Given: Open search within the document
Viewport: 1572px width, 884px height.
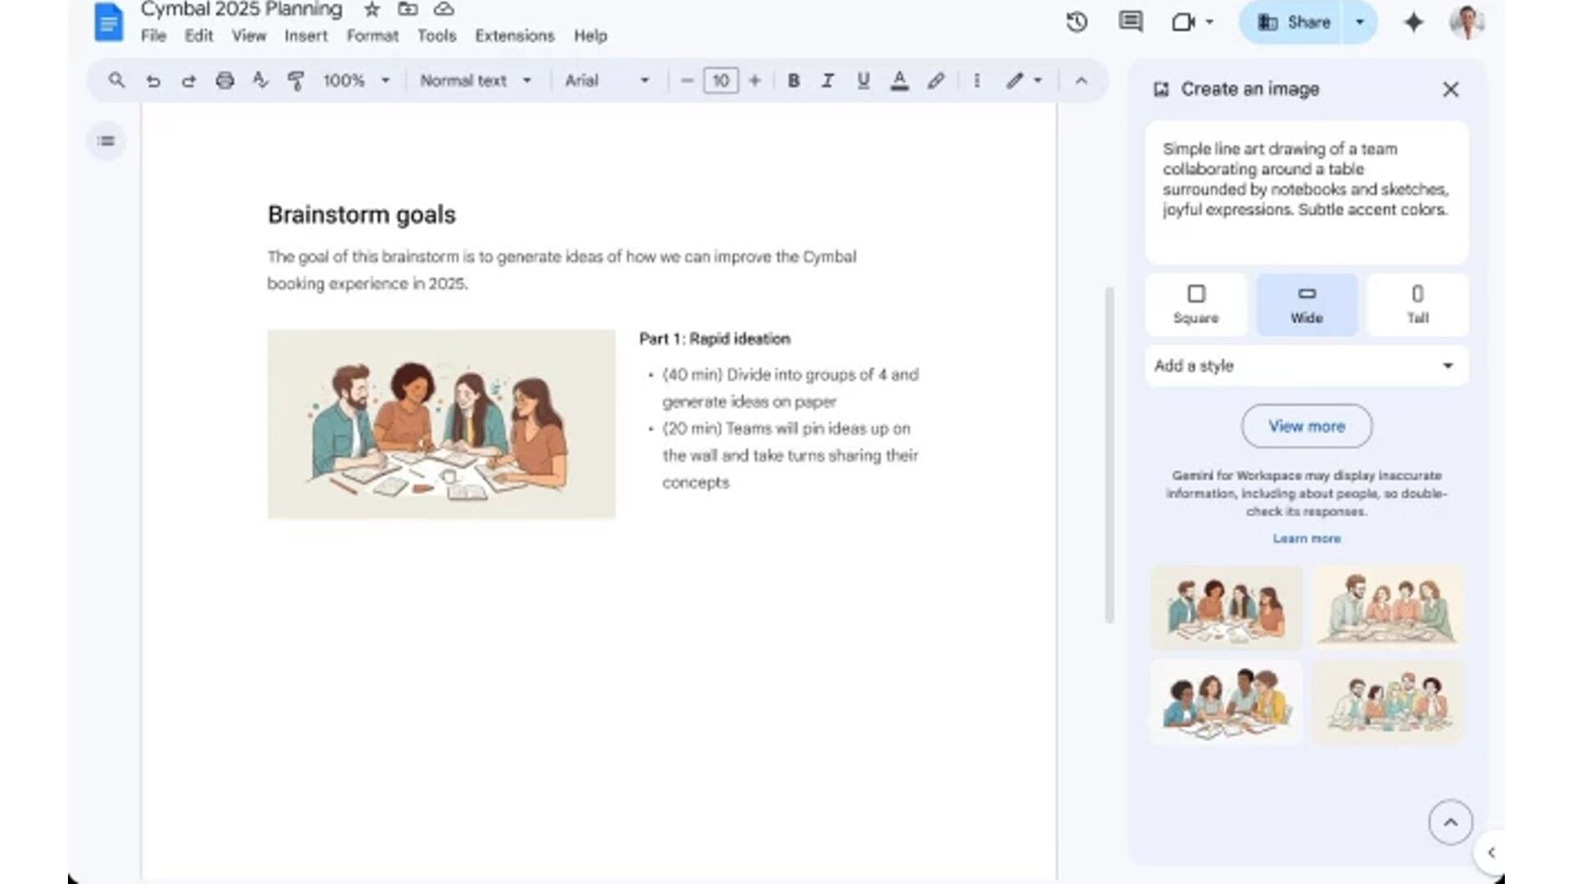Looking at the screenshot, I should pyautogui.click(x=116, y=80).
